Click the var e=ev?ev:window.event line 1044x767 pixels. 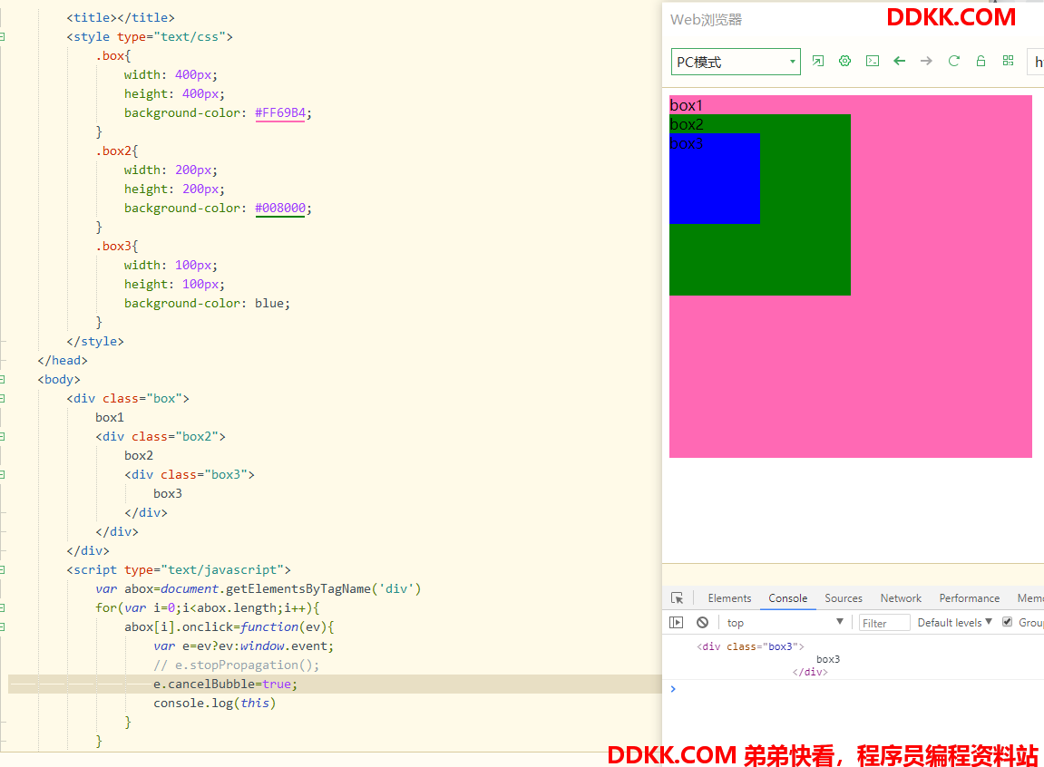click(244, 646)
